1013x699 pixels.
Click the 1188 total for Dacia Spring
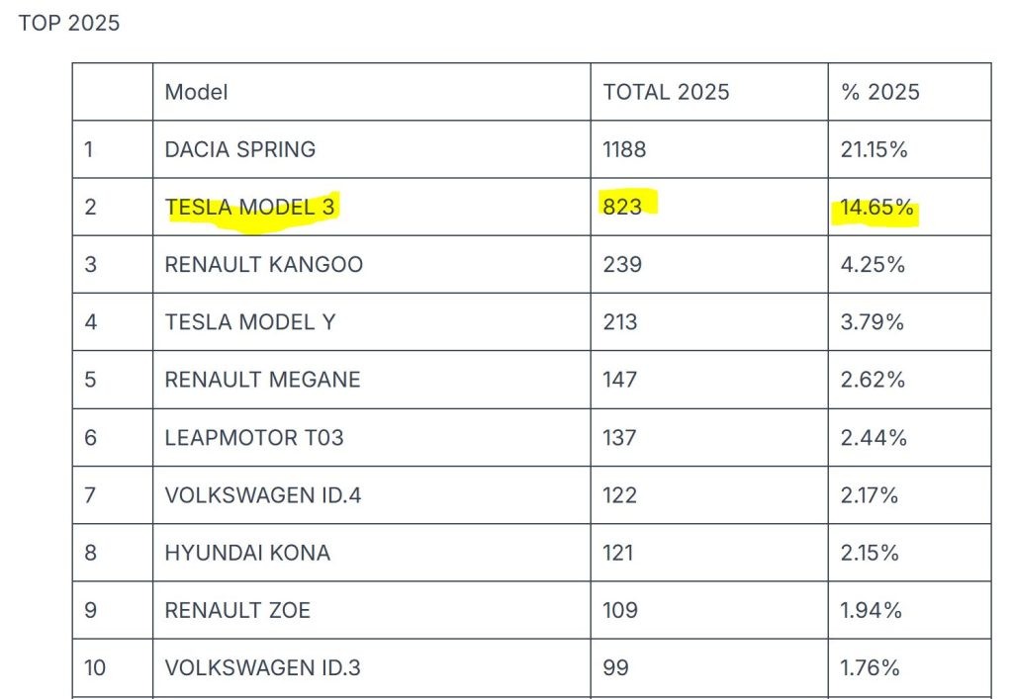click(624, 149)
